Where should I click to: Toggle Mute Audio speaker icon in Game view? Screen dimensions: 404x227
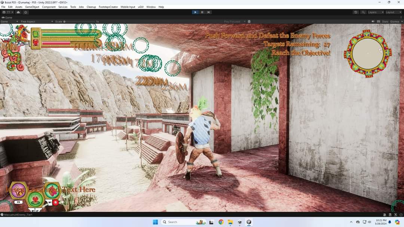373,22
